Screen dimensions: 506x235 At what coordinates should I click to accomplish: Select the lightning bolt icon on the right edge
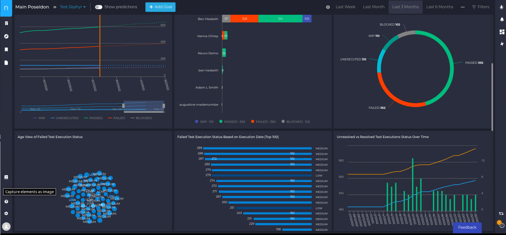[502, 44]
